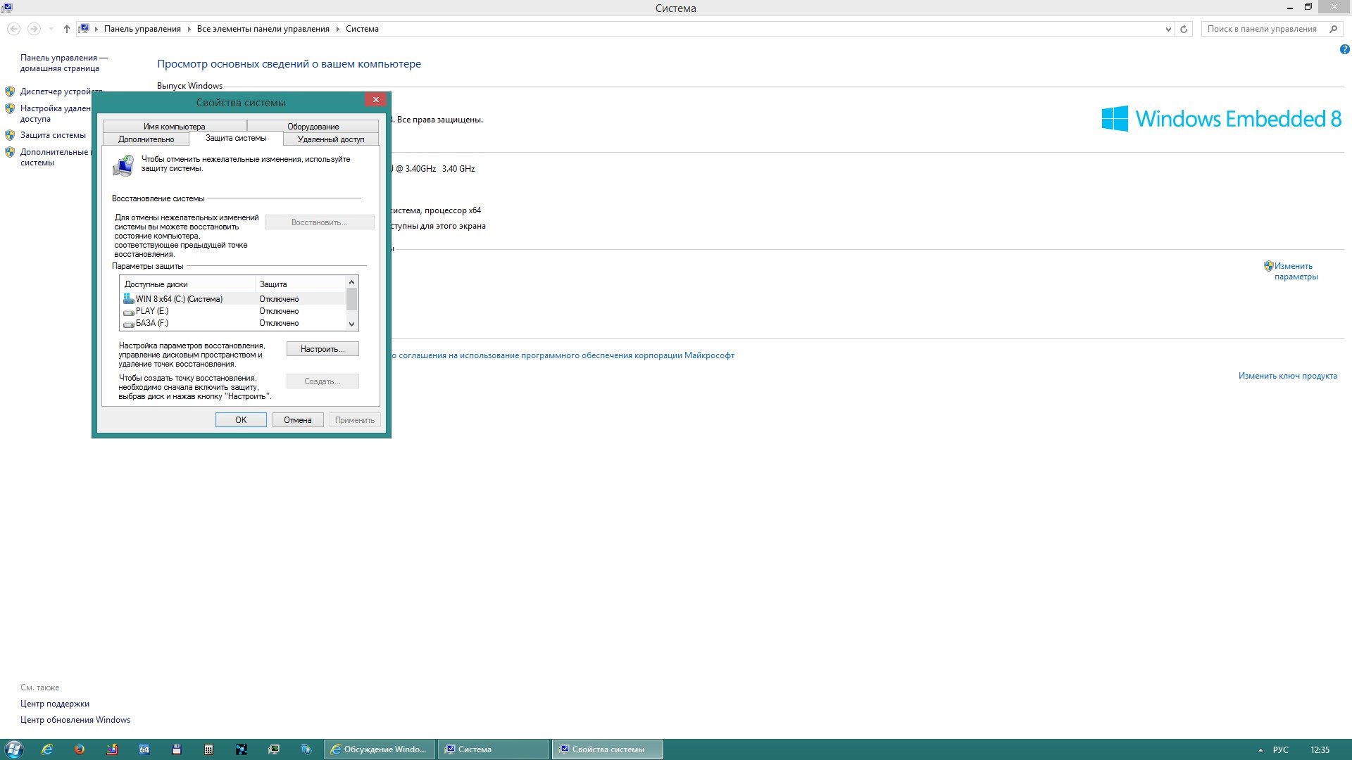Focus 'Поиск в панели управления' search box
Image resolution: width=1352 pixels, height=760 pixels.
(x=1262, y=29)
